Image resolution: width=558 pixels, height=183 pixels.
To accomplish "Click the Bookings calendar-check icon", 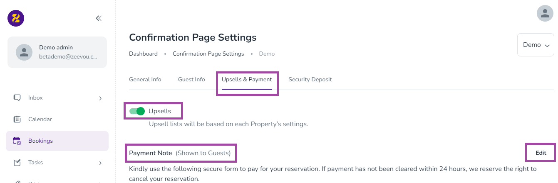I will pyautogui.click(x=17, y=141).
